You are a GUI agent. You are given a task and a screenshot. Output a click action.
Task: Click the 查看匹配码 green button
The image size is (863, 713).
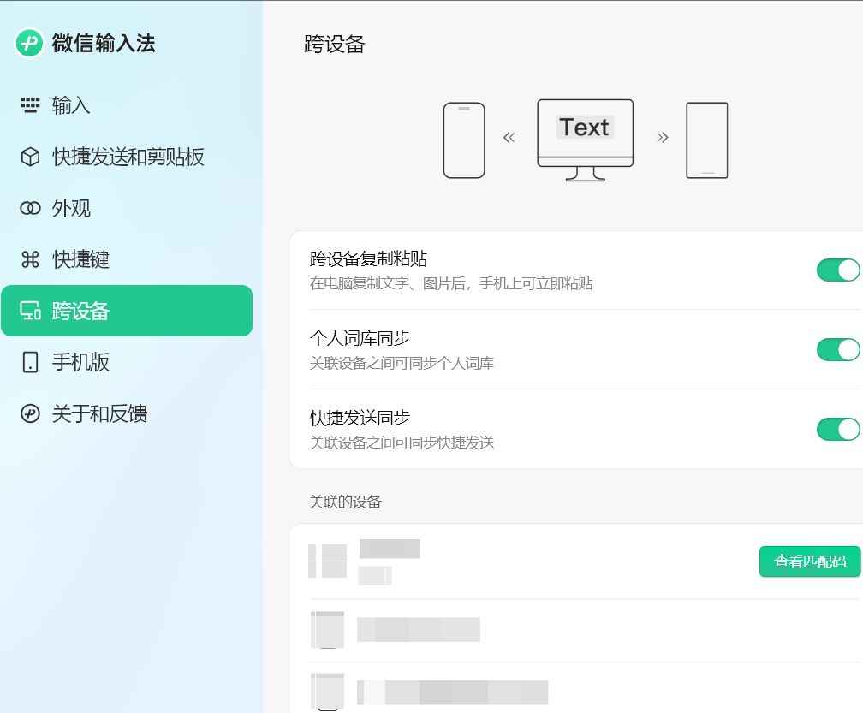coord(809,561)
